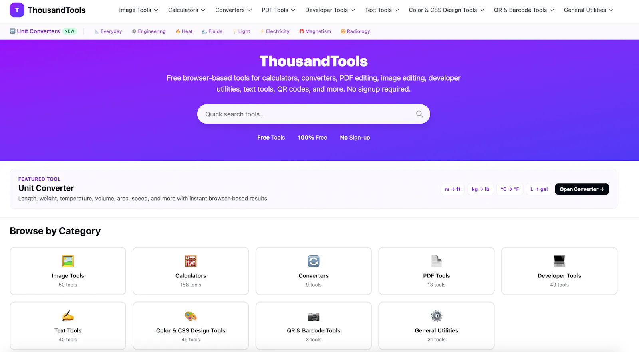Click the Engineering gear icon
639x352 pixels.
click(134, 31)
